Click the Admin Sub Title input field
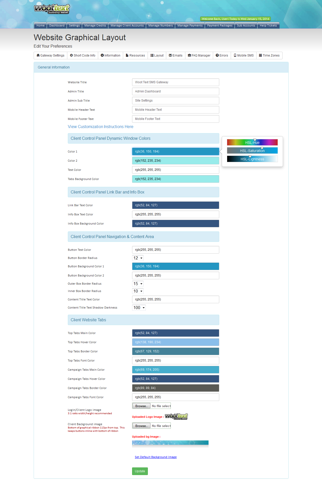The width and height of the screenshot is (322, 486). pos(176,101)
